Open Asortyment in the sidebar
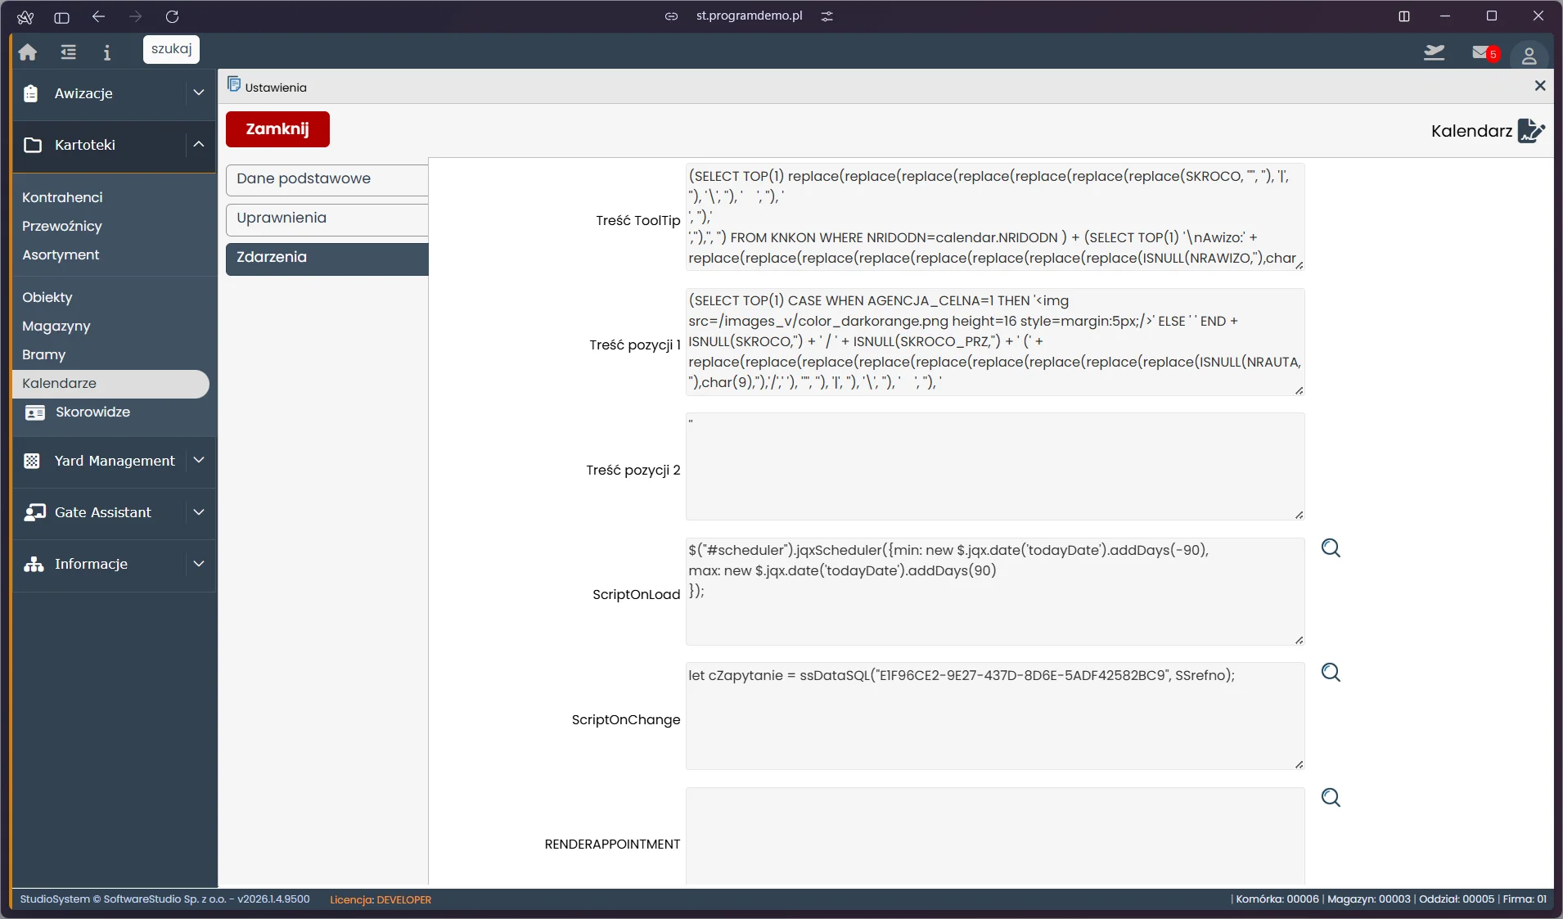Image resolution: width=1563 pixels, height=919 pixels. (x=61, y=255)
